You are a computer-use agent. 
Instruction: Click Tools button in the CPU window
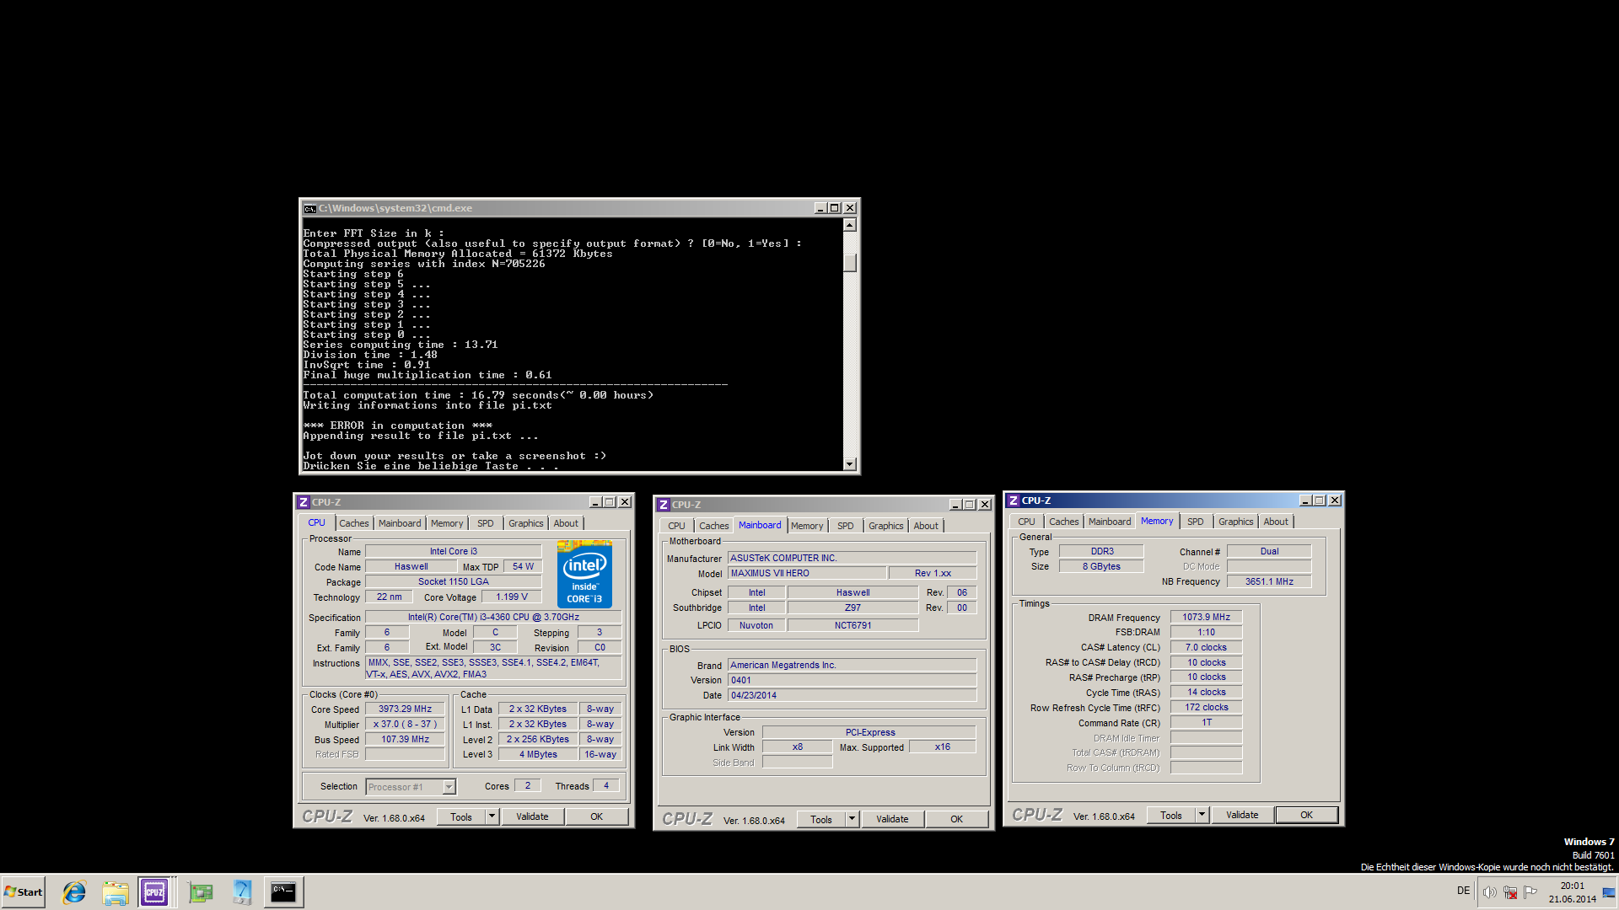click(x=461, y=816)
